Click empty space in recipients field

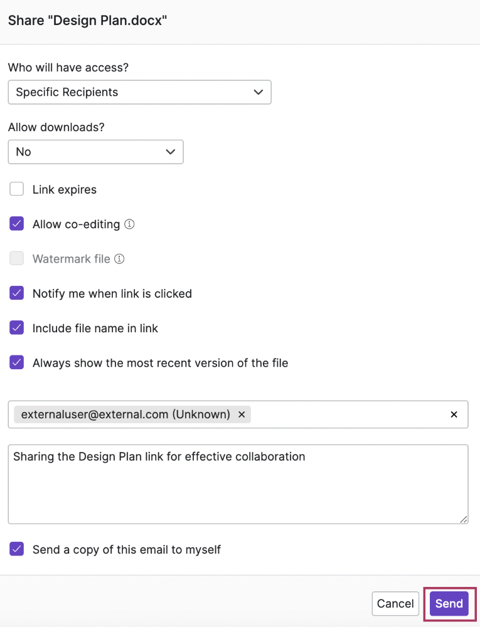[x=348, y=414]
